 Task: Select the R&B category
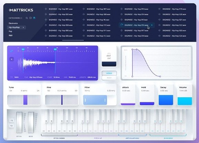[11, 35]
